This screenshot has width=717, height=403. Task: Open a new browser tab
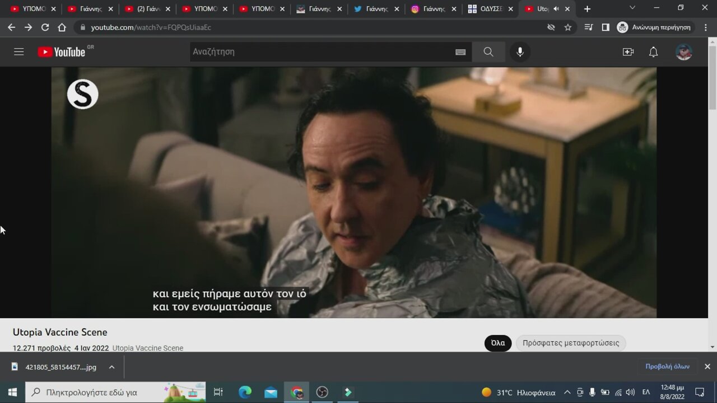pos(587,9)
